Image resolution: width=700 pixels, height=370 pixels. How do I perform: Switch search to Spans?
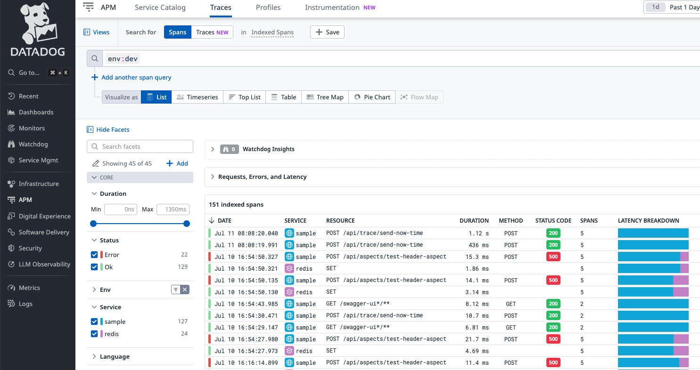tap(178, 32)
